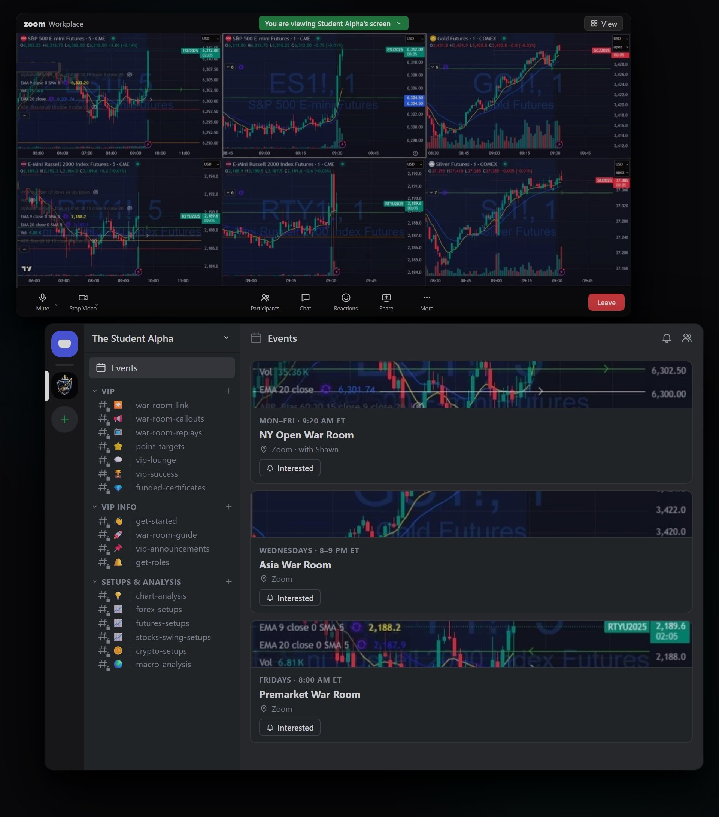Select Events in channel sidebar

click(x=161, y=368)
